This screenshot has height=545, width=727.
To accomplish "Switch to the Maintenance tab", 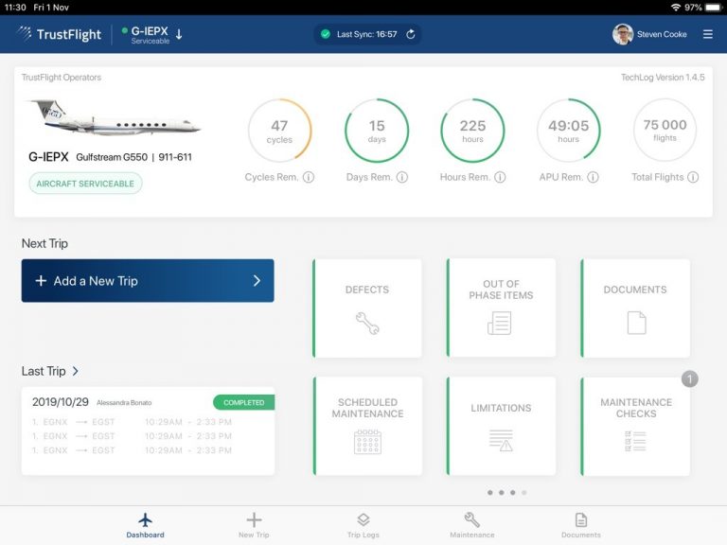I will click(x=471, y=525).
